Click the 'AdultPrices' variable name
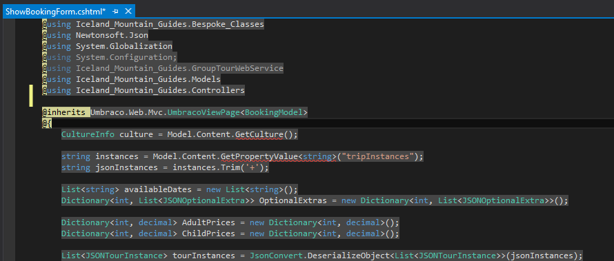This screenshot has height=261, width=614. [x=208, y=222]
